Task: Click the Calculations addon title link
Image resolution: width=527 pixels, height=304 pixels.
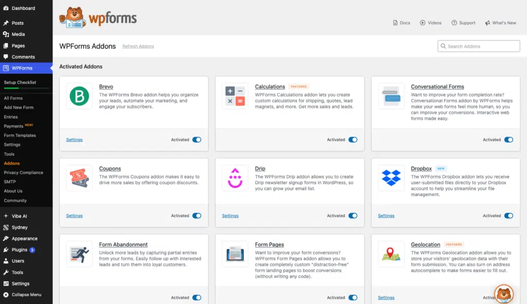Action: pos(270,86)
